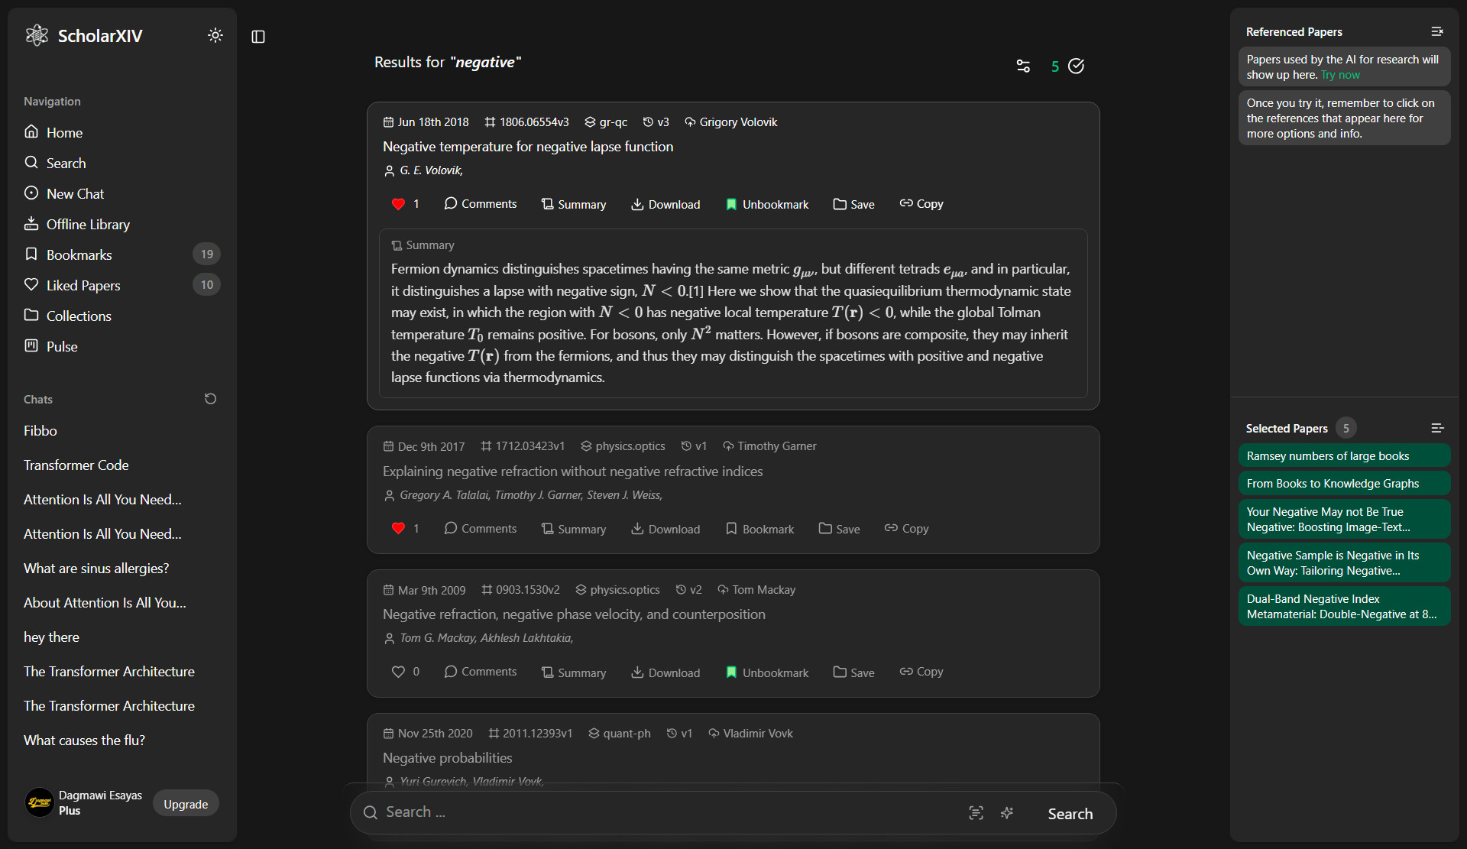Click the Upgrade button
This screenshot has height=849, width=1467.
tap(186, 804)
